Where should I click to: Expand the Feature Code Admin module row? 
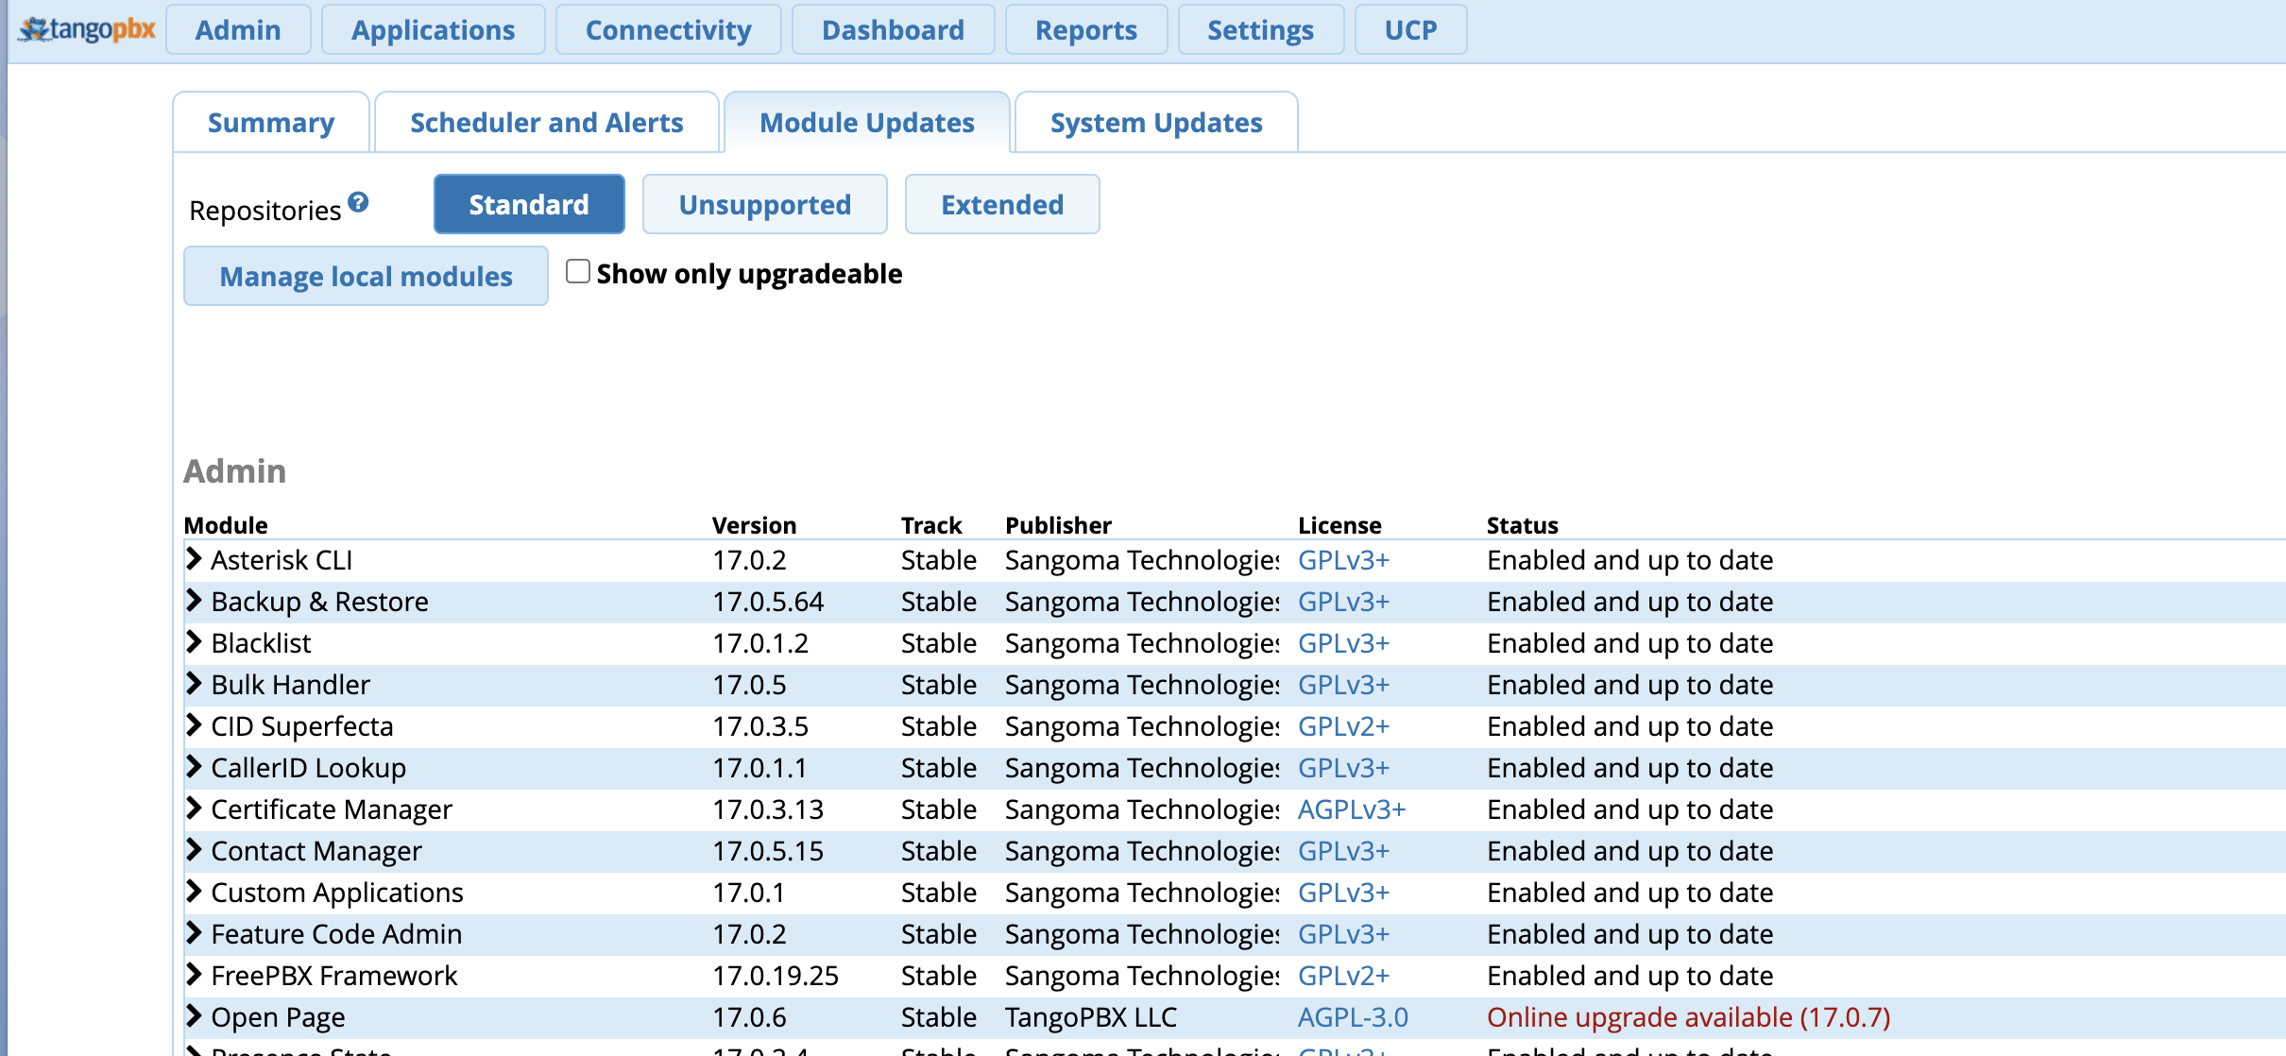194,933
